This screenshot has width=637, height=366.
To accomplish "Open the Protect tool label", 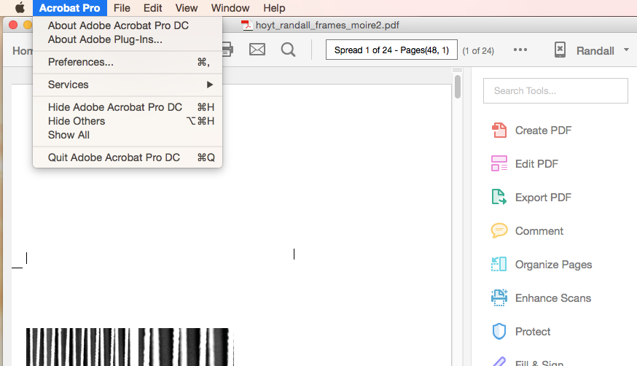I will [x=533, y=332].
